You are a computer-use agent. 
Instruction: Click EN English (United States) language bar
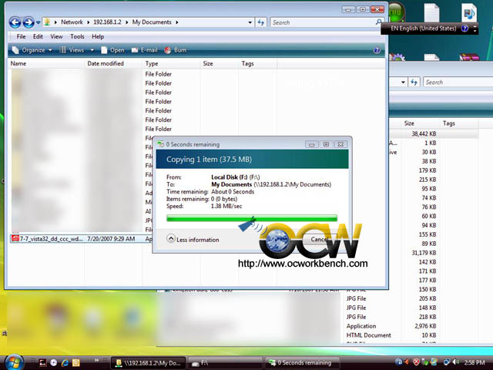pyautogui.click(x=423, y=29)
